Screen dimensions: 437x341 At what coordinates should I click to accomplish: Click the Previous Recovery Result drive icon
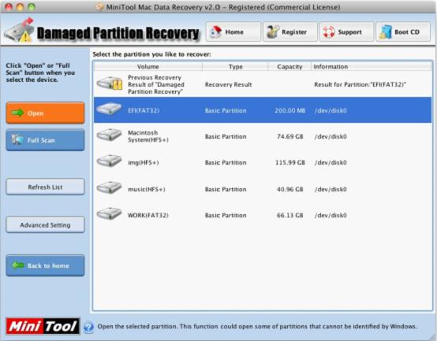(x=110, y=83)
